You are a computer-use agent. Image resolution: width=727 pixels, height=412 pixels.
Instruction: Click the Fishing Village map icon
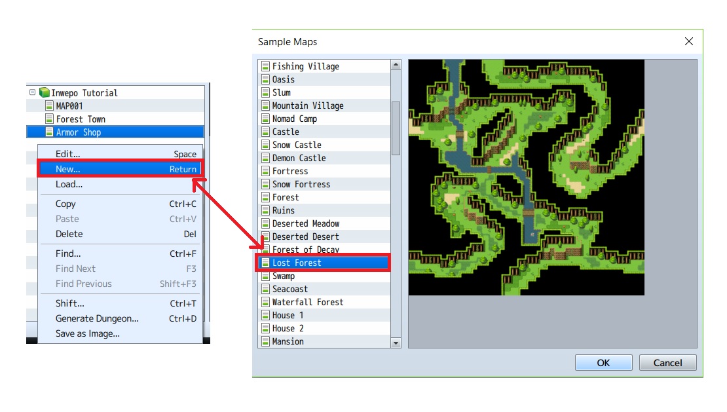(x=265, y=66)
